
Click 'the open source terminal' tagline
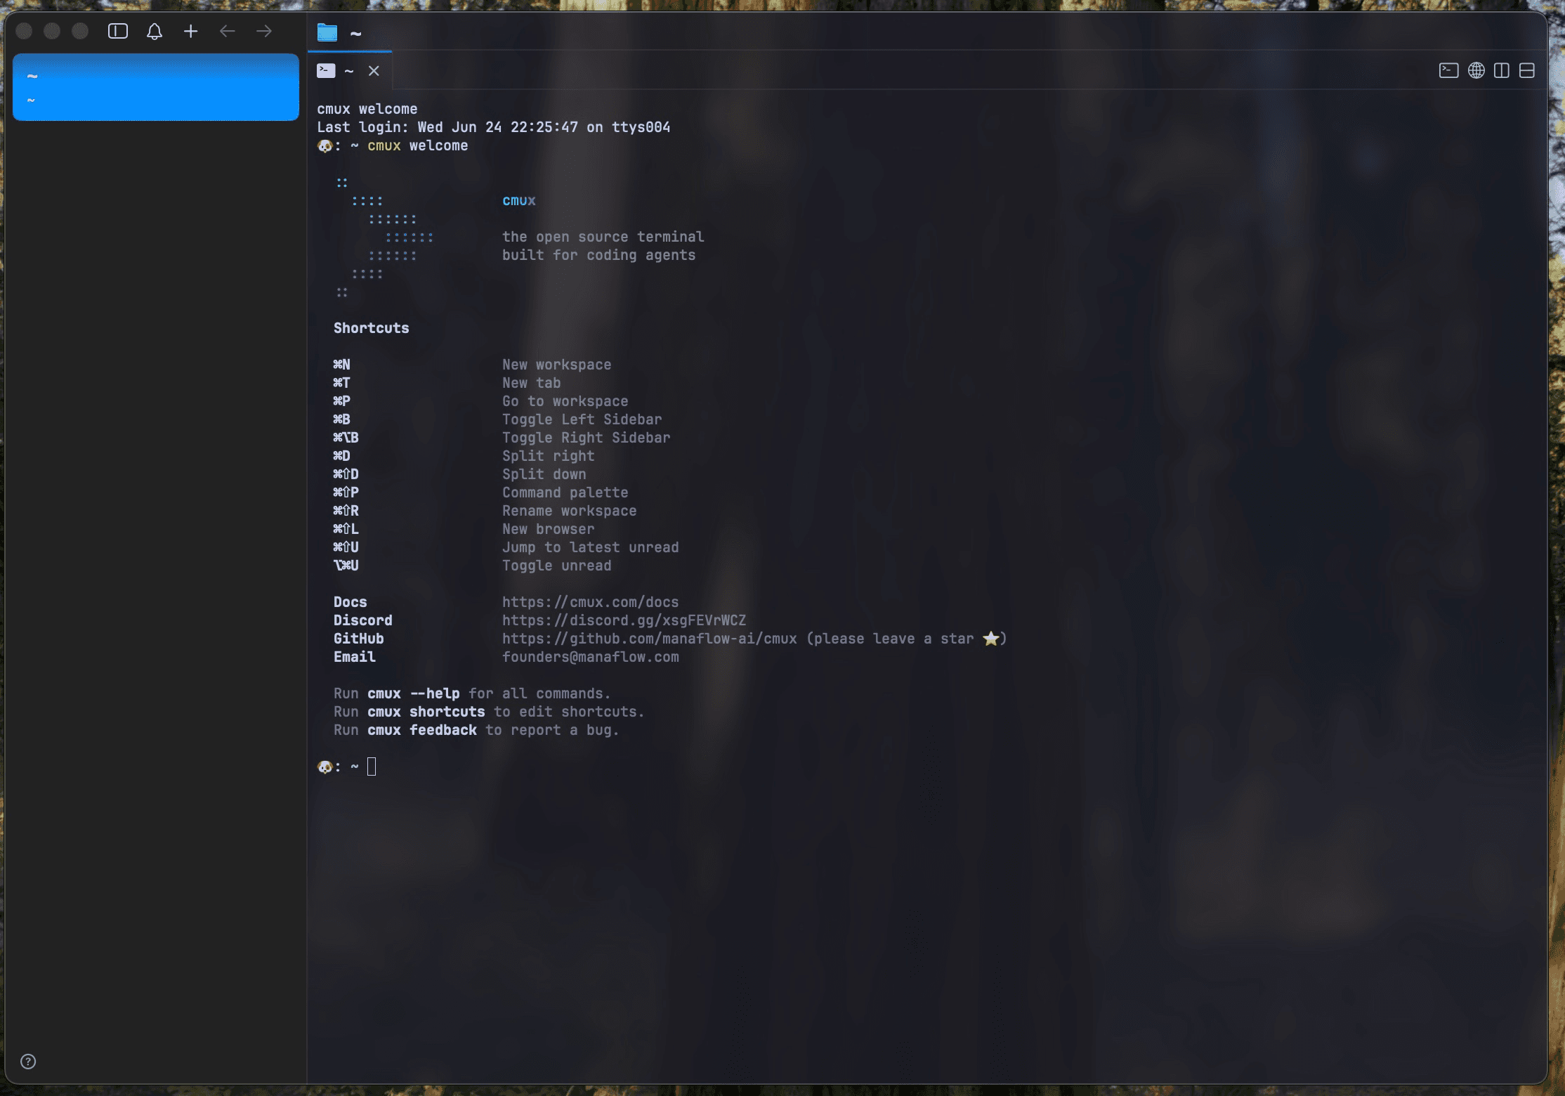click(603, 237)
